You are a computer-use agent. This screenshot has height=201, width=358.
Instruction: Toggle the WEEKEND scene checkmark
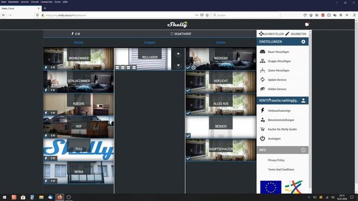[x=188, y=68]
